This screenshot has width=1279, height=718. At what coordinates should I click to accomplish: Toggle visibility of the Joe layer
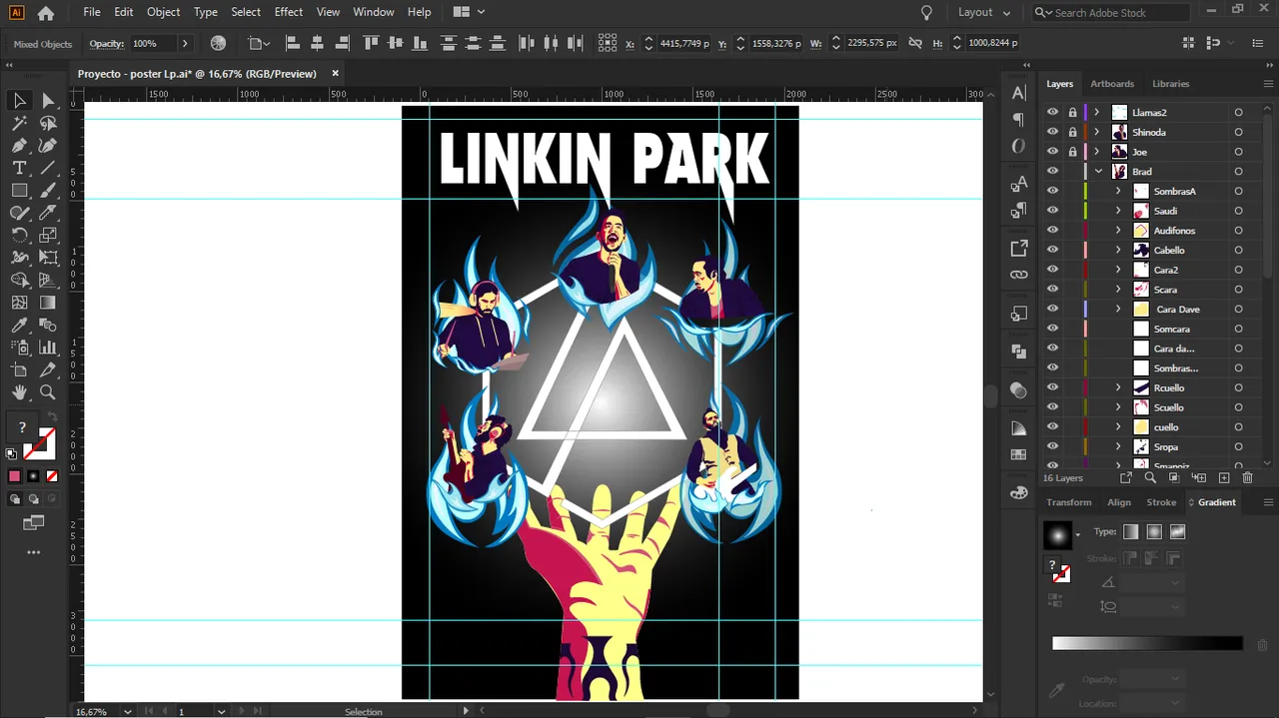1052,152
